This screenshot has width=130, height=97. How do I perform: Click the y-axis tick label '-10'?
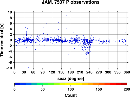(9, 68)
